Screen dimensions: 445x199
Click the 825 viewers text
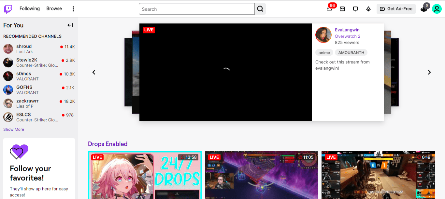click(x=347, y=43)
